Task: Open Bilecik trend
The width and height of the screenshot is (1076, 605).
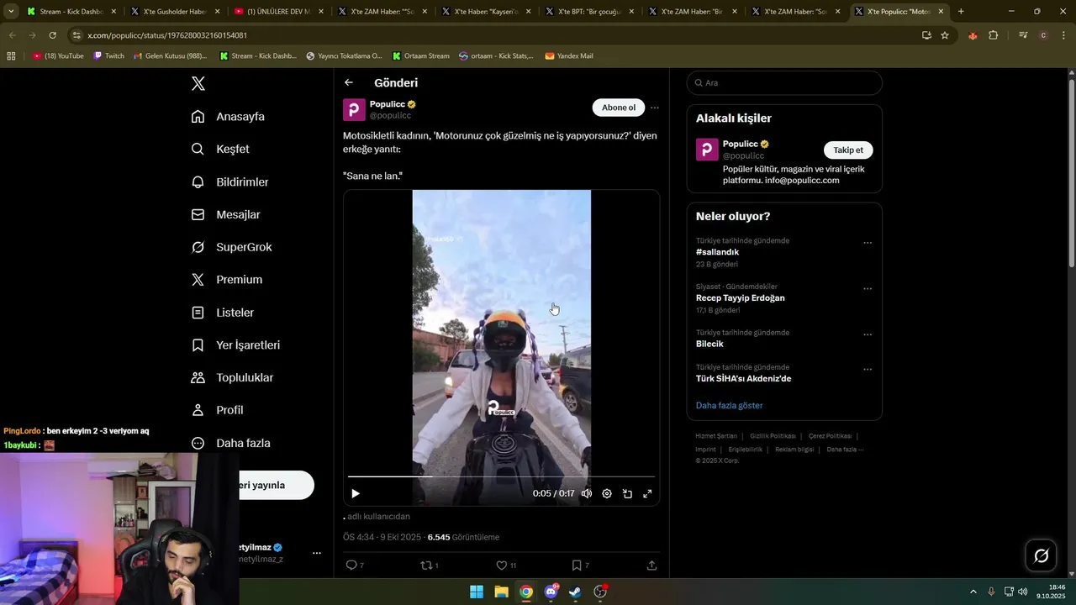Action: (709, 344)
